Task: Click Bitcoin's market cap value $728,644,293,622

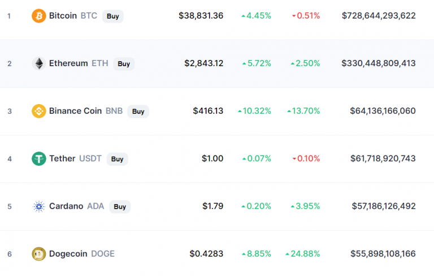Action: click(x=379, y=16)
